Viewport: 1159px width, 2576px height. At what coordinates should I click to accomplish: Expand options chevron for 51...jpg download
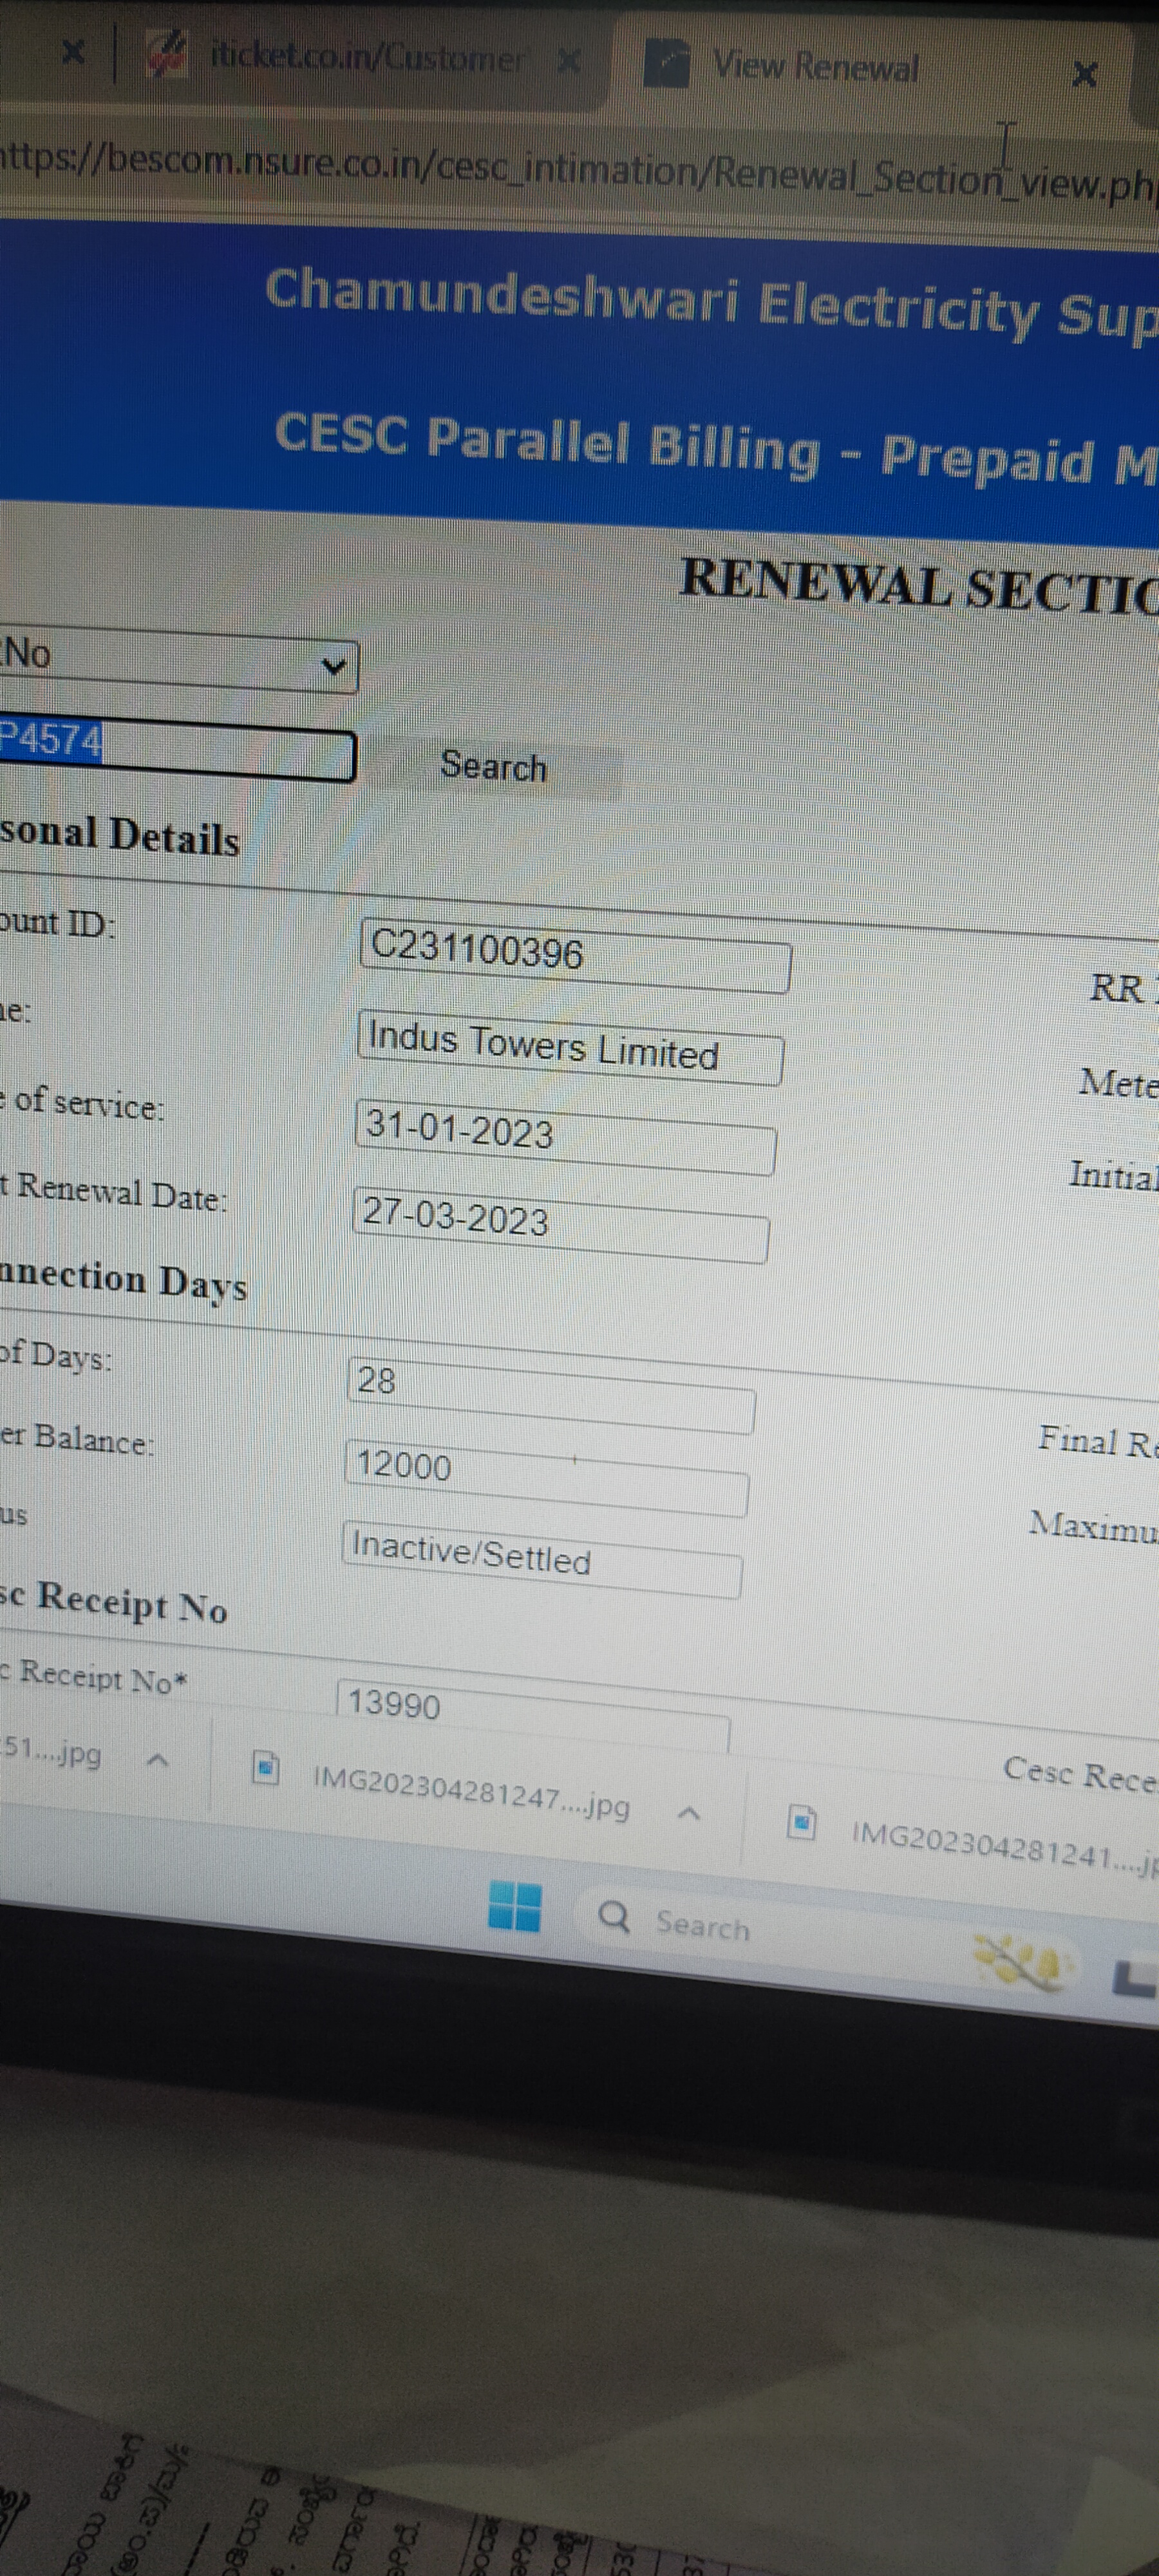coord(157,1760)
